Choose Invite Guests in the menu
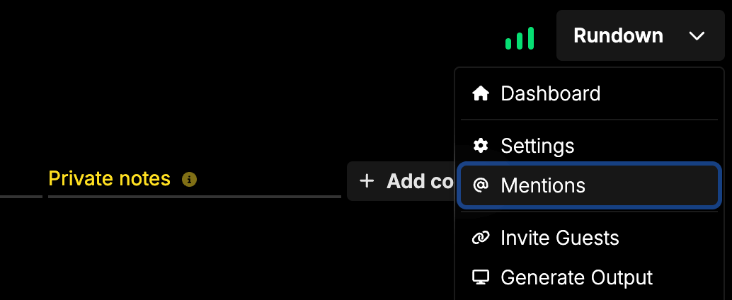The width and height of the screenshot is (732, 300). 559,238
